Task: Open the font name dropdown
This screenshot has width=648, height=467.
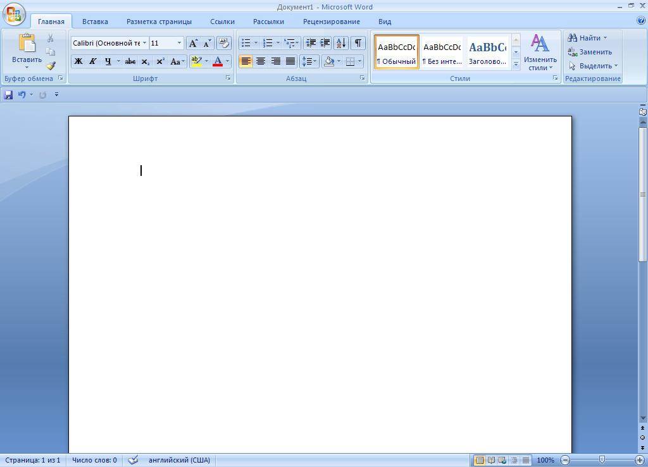Action: tap(145, 43)
